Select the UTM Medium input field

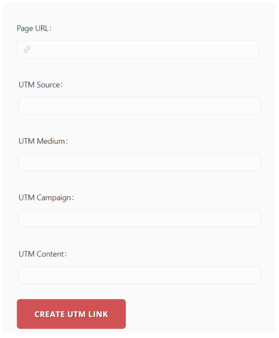(x=140, y=162)
